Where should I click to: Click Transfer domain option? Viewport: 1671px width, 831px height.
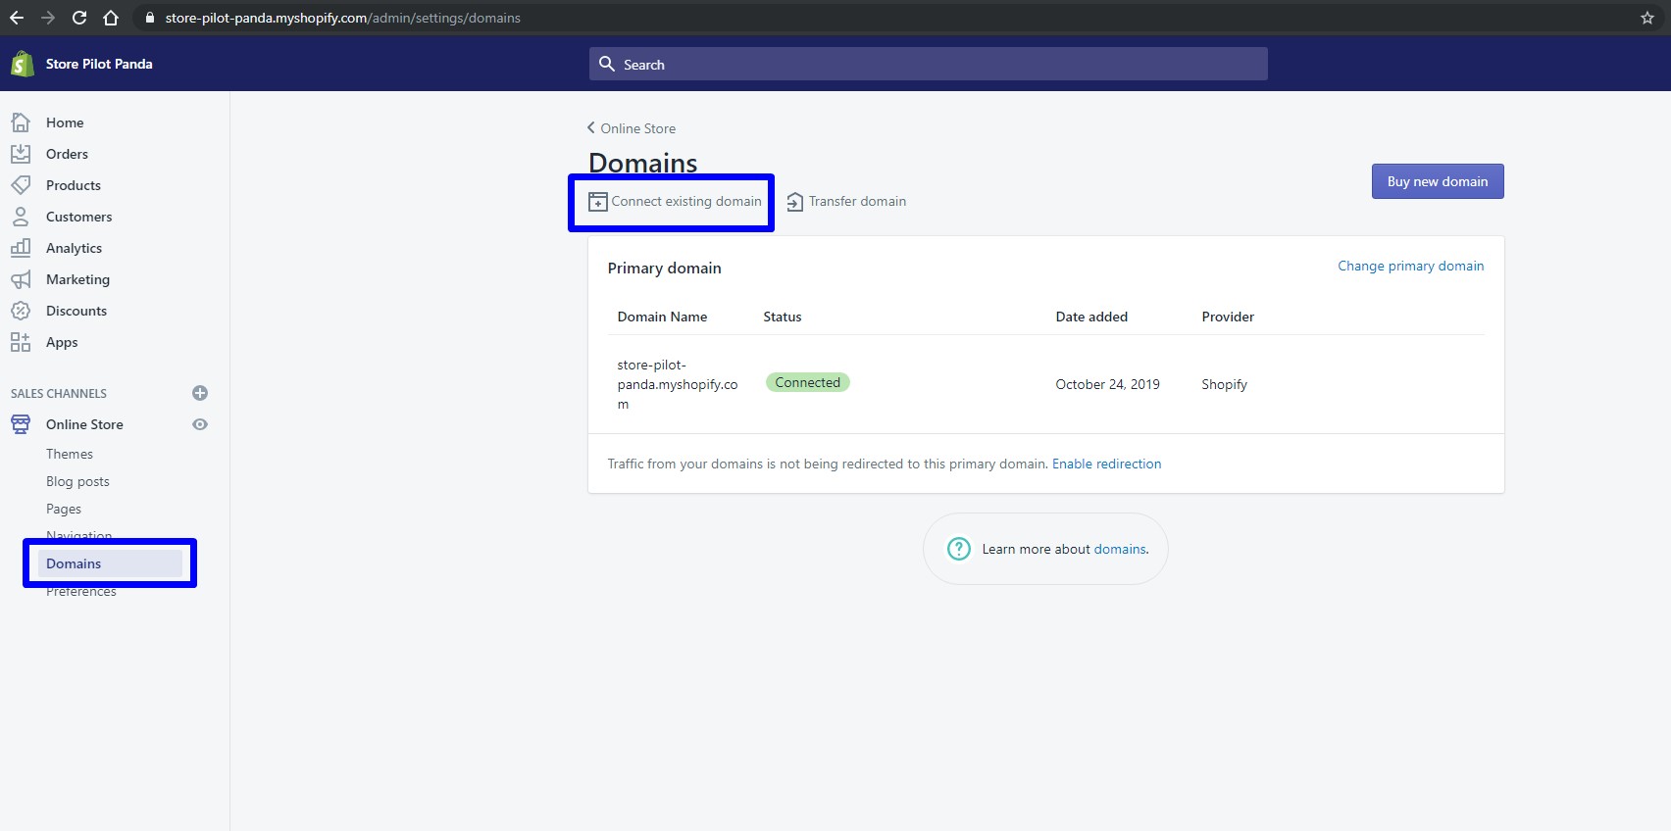(847, 202)
